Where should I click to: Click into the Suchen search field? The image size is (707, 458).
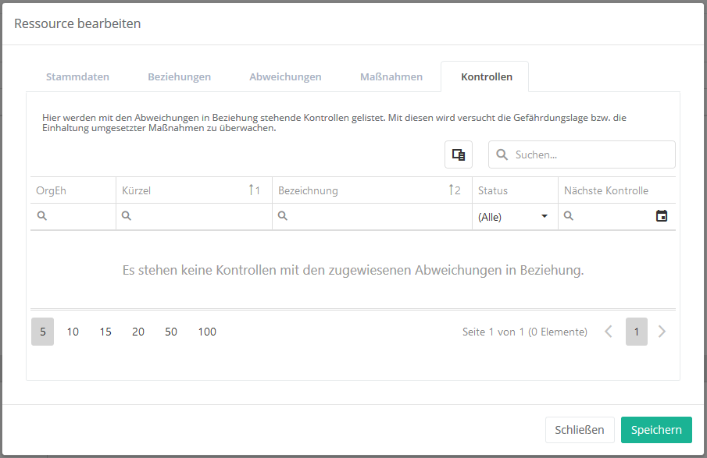[x=590, y=154]
